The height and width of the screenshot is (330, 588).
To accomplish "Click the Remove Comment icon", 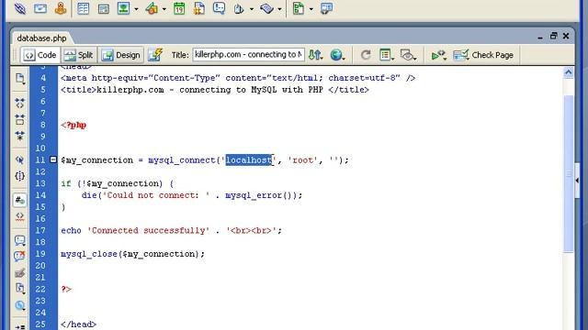I will [20, 257].
